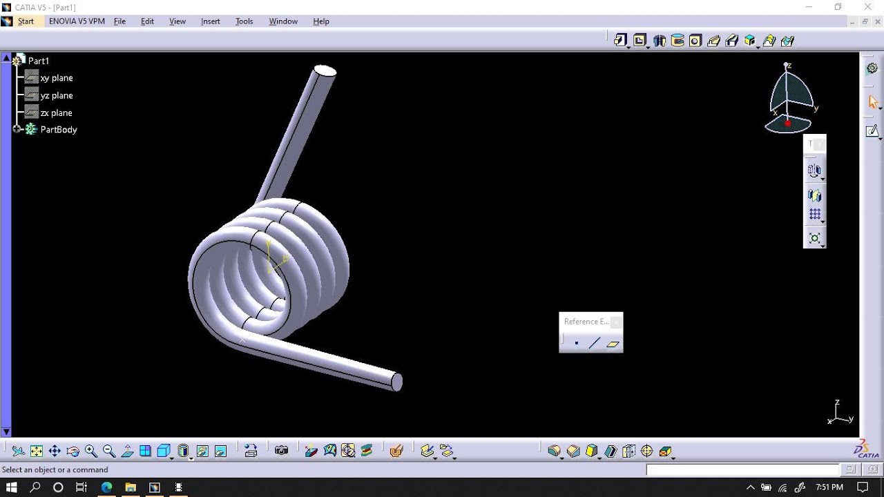This screenshot has width=884, height=497.
Task: Select the Pocket tool
Action: tap(640, 40)
